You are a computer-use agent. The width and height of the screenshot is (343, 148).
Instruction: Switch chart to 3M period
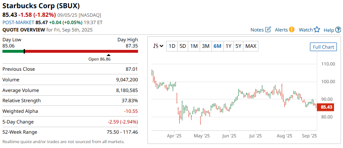coord(206,46)
